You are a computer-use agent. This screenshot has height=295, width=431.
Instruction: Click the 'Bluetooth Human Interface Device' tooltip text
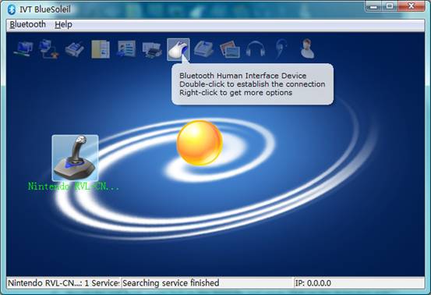[x=242, y=76]
